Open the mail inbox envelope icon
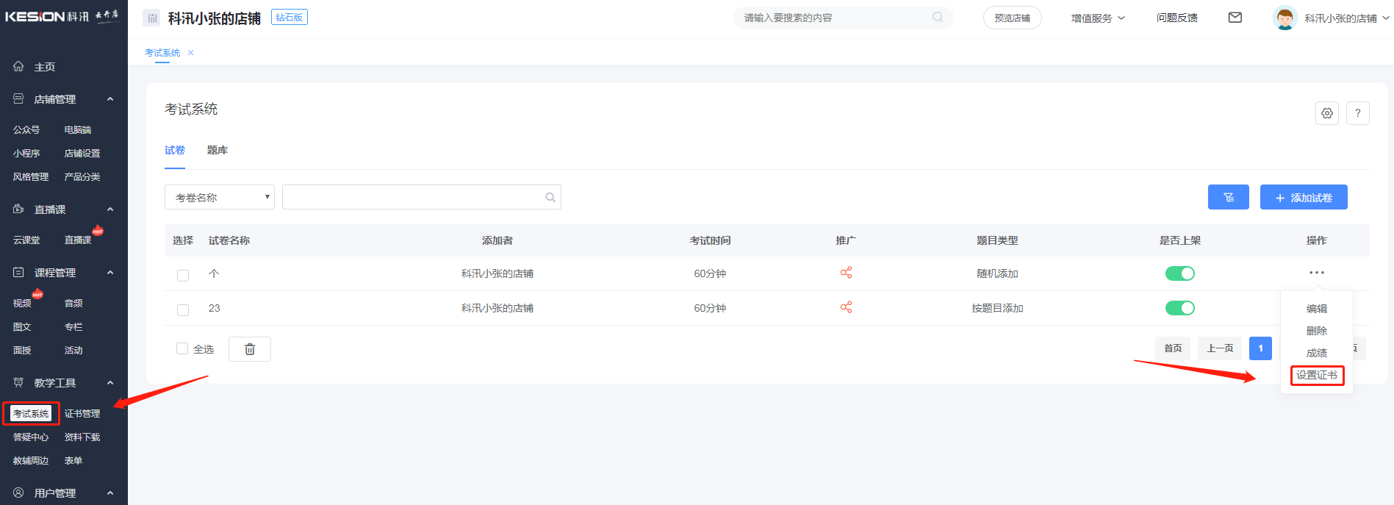The height and width of the screenshot is (505, 1394). tap(1235, 18)
